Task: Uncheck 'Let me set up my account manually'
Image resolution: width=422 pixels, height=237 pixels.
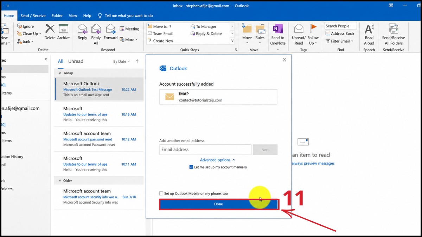Action: tap(191, 167)
